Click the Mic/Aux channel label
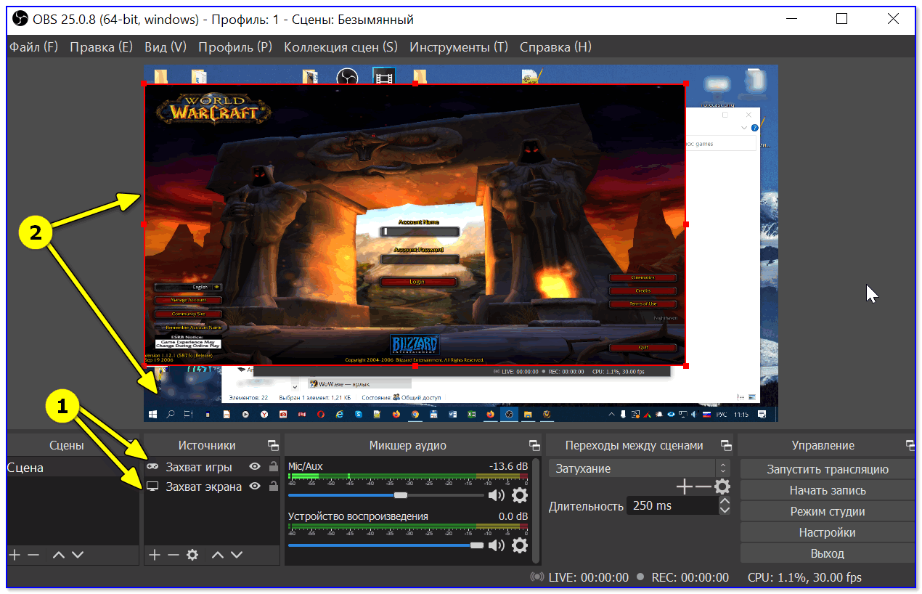 306,466
